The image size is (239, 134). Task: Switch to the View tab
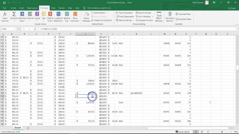point(70,8)
